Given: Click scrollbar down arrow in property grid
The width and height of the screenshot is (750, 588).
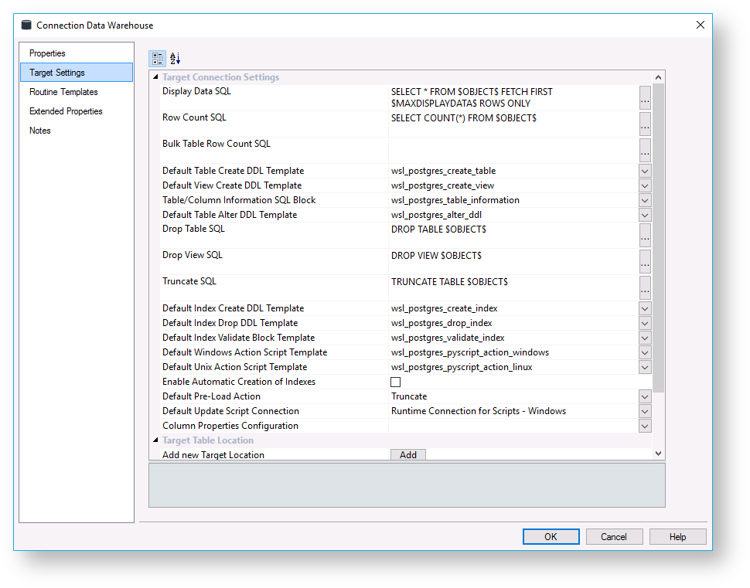Looking at the screenshot, I should (658, 454).
